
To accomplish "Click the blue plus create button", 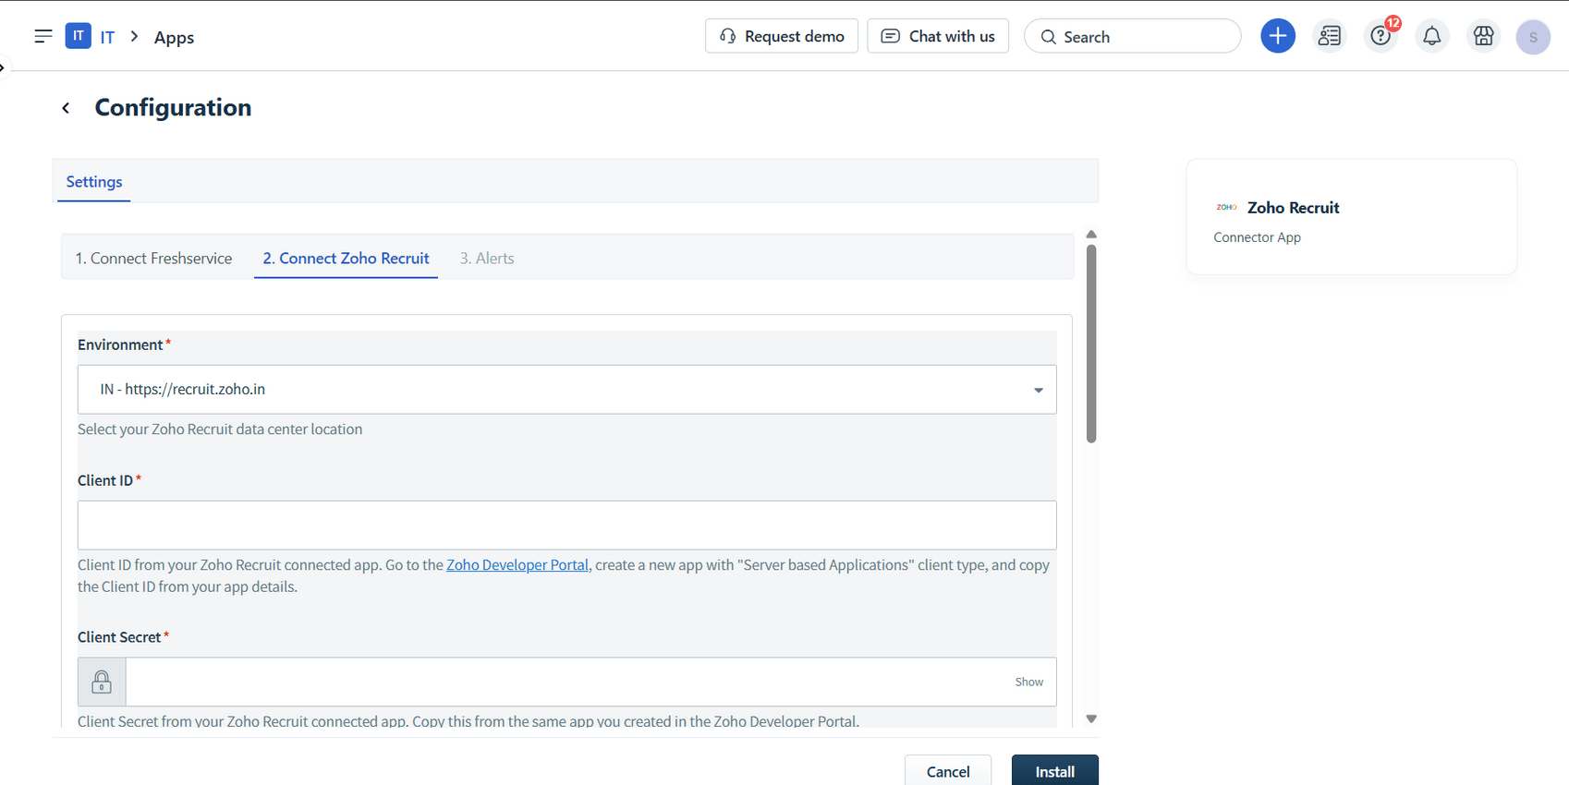I will point(1277,36).
